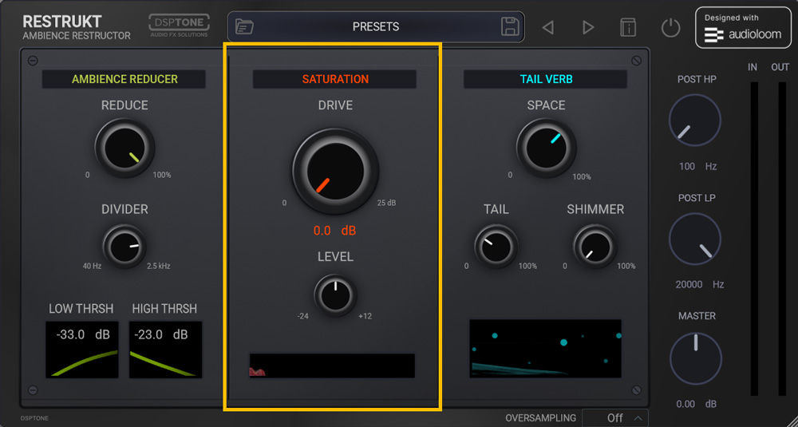Viewport: 798px width, 427px height.
Task: Click the IN level meter
Action: coord(754,239)
